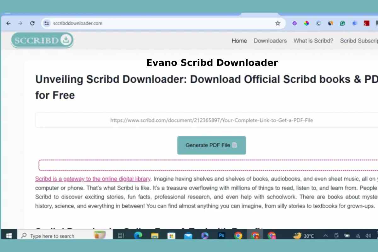The width and height of the screenshot is (378, 252).
Task: Check the taskbar battery icon
Action: 347,236
